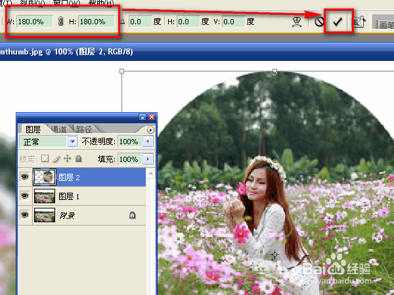
Task: Toggle lock transparent pixels icon
Action: pos(45,159)
